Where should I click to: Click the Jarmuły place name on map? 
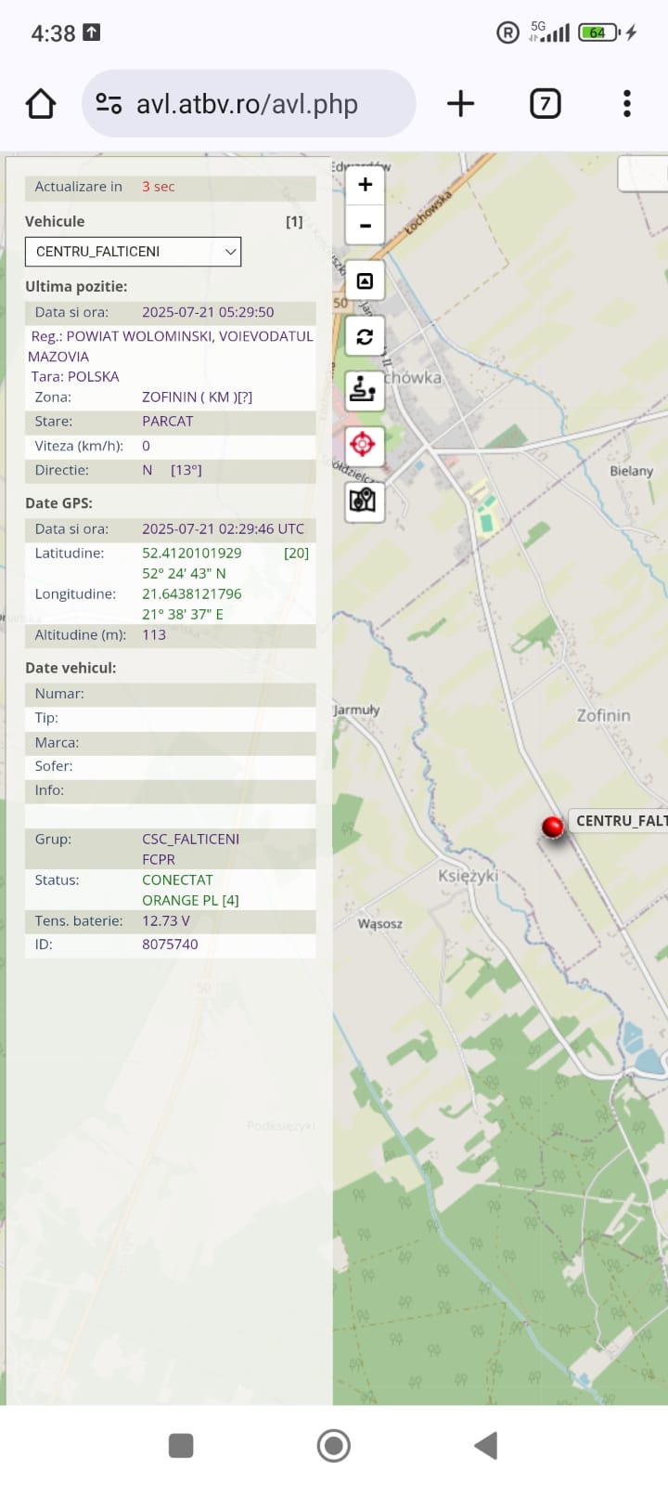point(357,710)
